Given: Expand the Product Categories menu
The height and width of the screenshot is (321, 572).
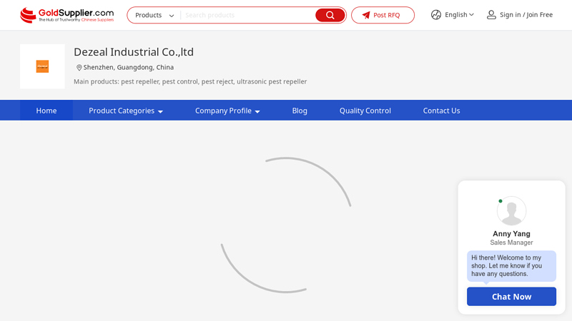Looking at the screenshot, I should (x=126, y=111).
